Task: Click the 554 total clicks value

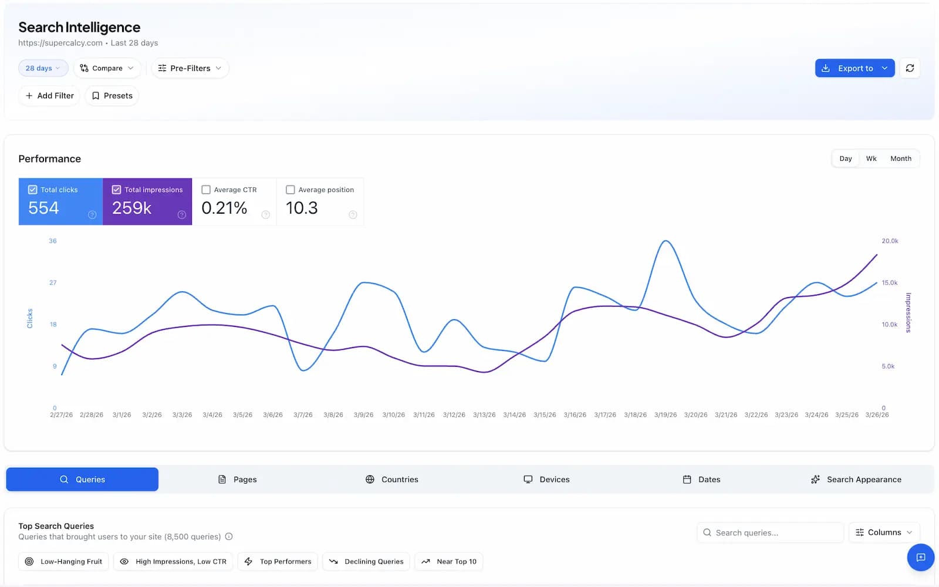Action: (x=43, y=208)
